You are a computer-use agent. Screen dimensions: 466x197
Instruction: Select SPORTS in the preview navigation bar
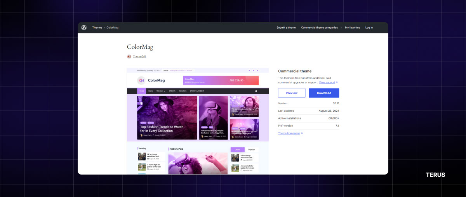[x=172, y=91]
